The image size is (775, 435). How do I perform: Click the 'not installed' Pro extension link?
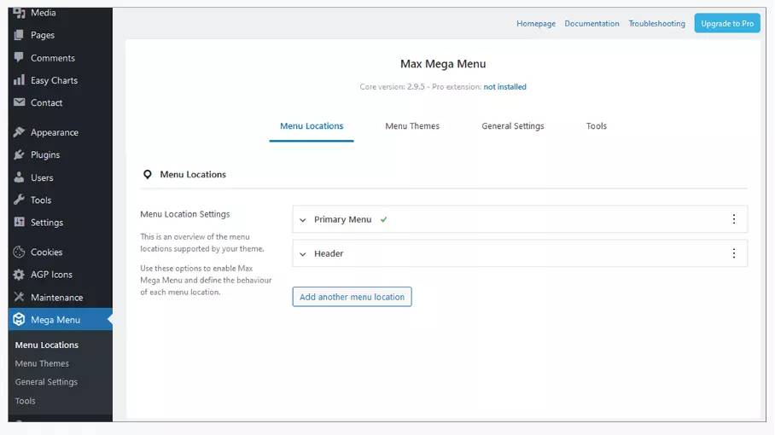[x=504, y=86]
